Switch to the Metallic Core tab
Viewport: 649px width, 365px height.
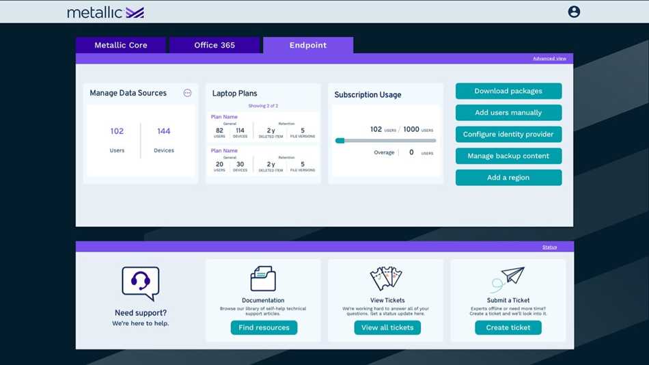121,45
